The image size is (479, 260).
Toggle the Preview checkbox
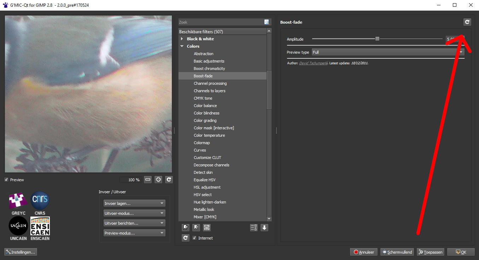[6, 180]
